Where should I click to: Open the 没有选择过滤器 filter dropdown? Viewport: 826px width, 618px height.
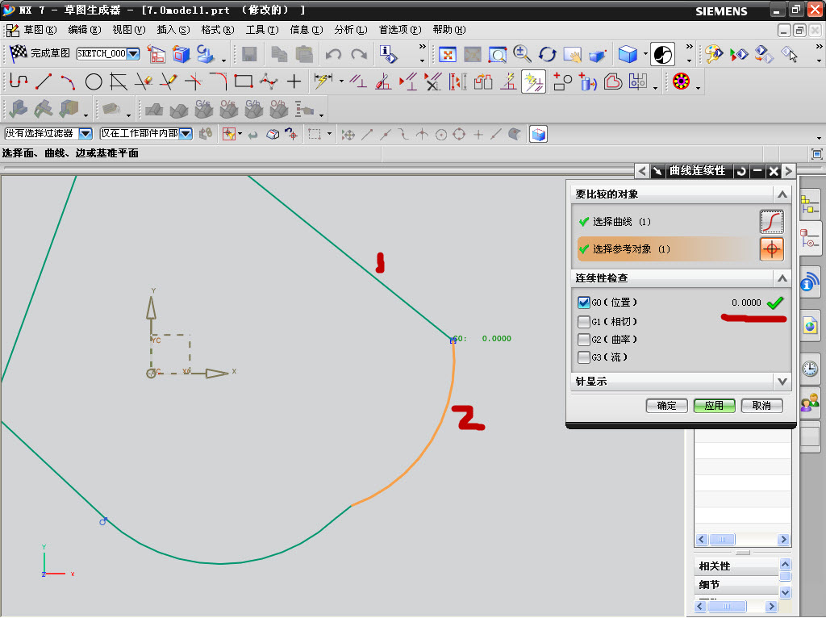pyautogui.click(x=86, y=134)
